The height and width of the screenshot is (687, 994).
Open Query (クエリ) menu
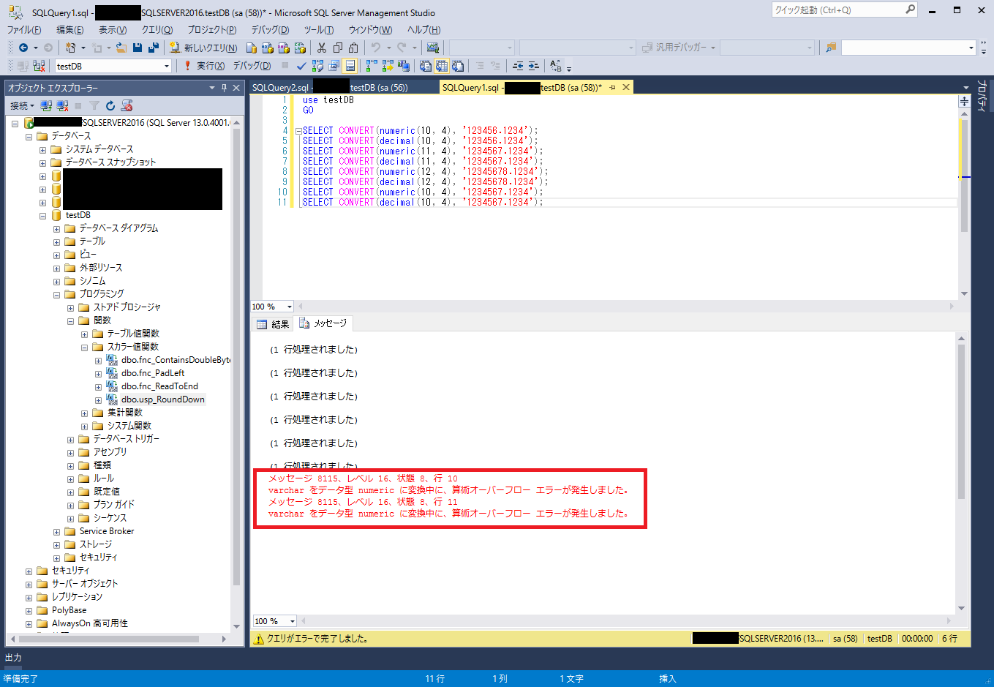point(157,30)
